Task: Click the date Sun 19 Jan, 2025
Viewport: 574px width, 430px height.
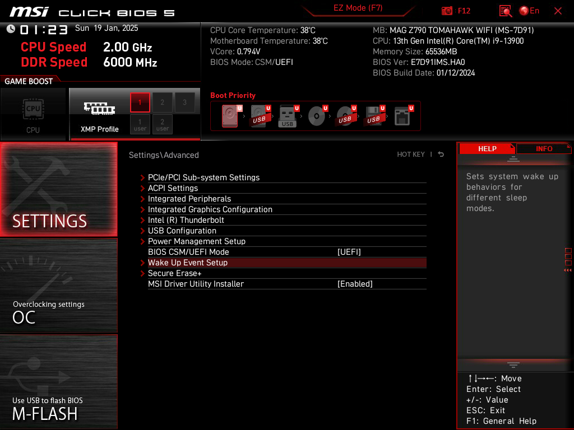Action: [x=107, y=28]
